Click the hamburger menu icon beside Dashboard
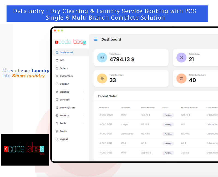 pos(96,39)
